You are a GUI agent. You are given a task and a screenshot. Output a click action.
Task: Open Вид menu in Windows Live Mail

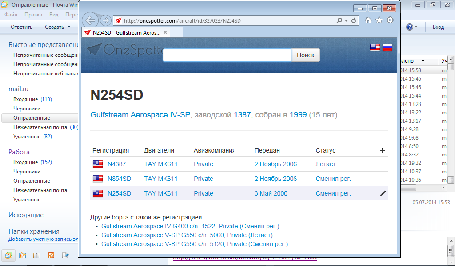pos(54,15)
